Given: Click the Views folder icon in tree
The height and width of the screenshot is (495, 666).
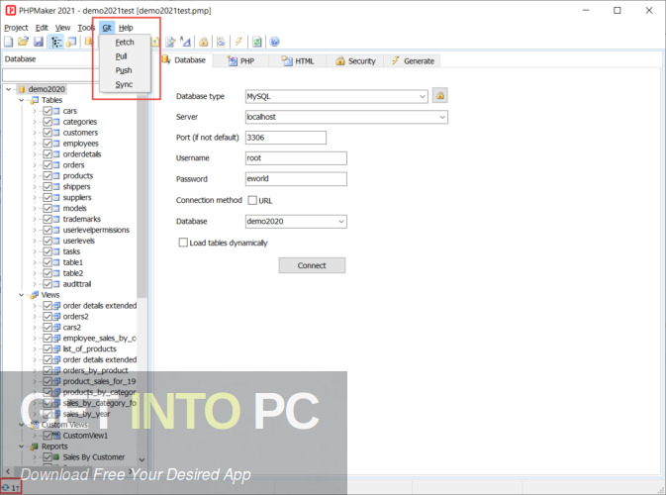Looking at the screenshot, I should (34, 295).
